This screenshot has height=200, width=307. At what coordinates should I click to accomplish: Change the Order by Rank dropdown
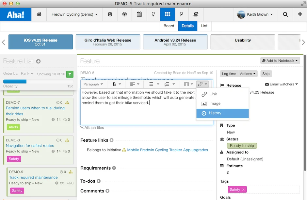[27, 74]
